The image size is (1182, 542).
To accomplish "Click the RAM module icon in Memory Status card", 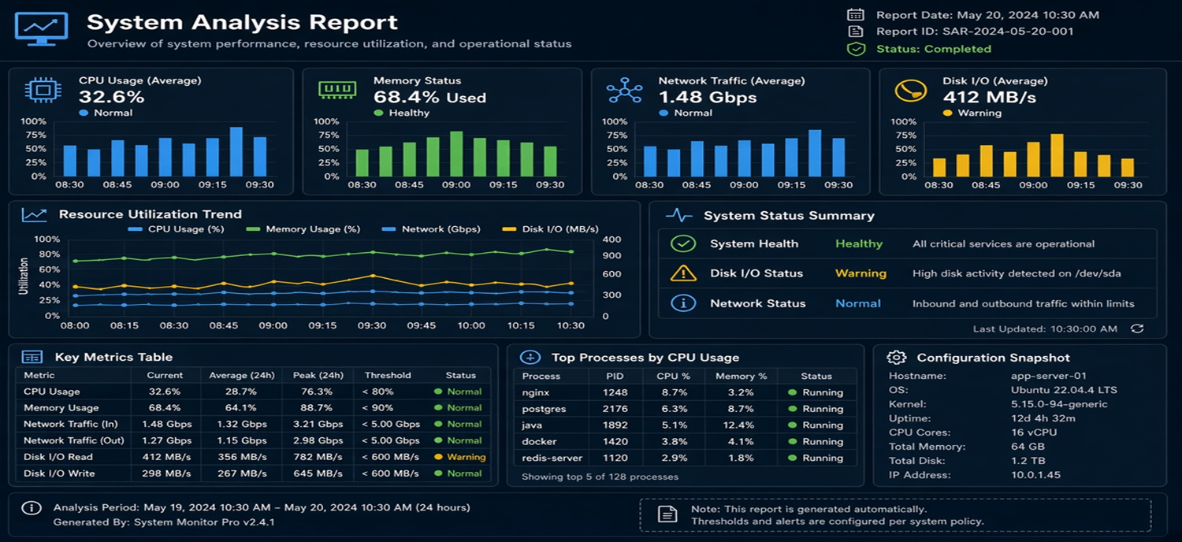I will pos(337,89).
